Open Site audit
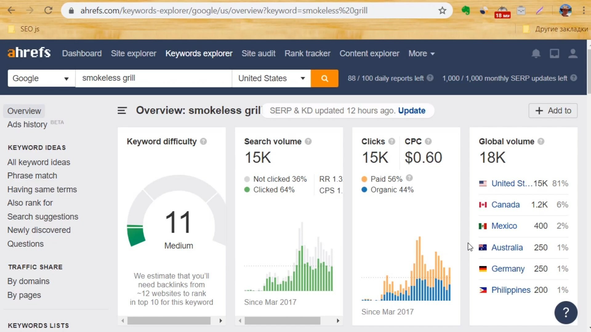Screen dimensions: 591x332 tap(258, 53)
